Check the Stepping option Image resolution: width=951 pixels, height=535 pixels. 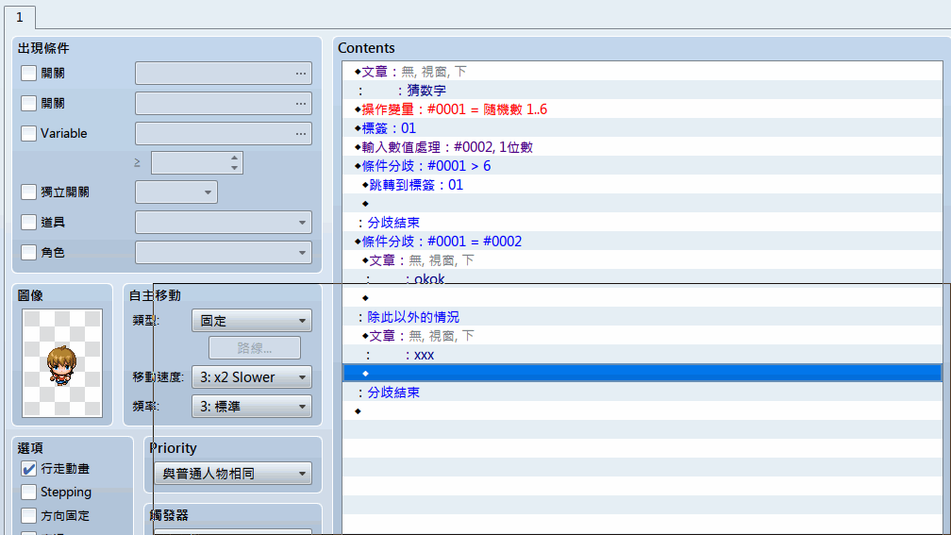[x=28, y=492]
